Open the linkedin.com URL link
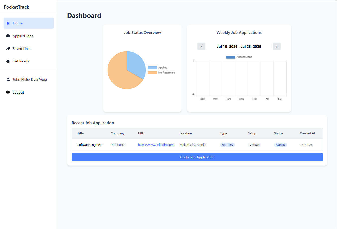The height and width of the screenshot is (229, 337). pos(156,145)
